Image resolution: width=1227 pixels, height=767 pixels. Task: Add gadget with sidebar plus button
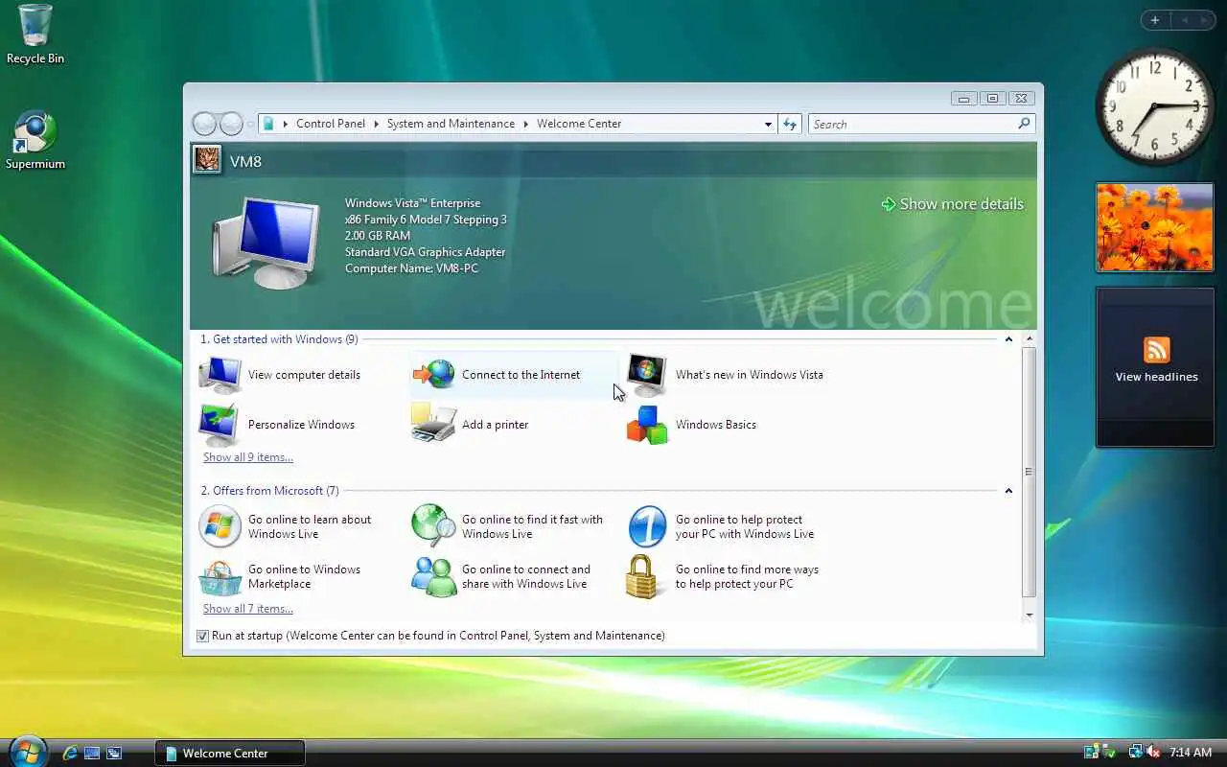click(x=1155, y=20)
